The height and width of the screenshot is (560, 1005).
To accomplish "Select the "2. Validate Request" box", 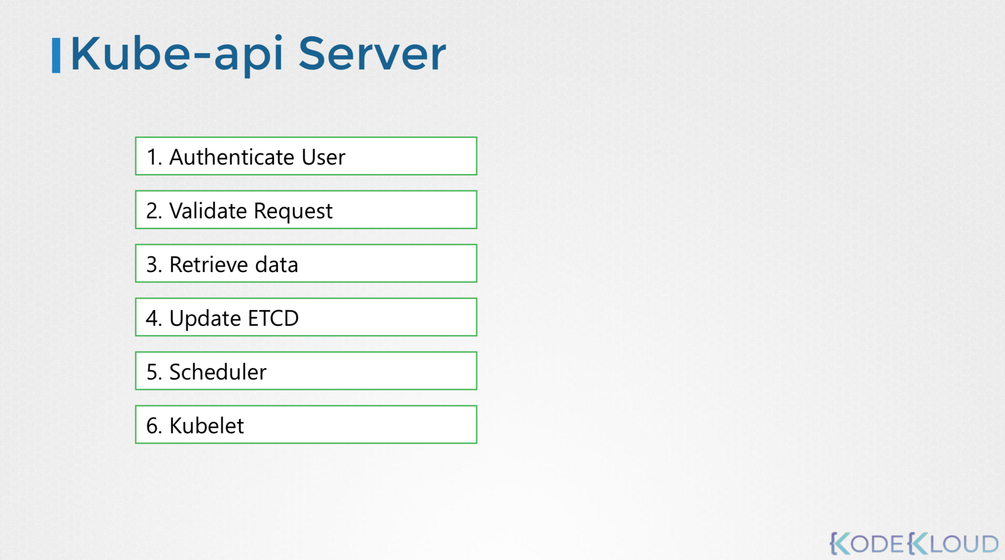I will (306, 210).
